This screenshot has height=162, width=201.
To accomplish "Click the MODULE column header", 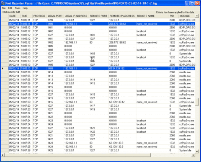I will tap(187, 16).
